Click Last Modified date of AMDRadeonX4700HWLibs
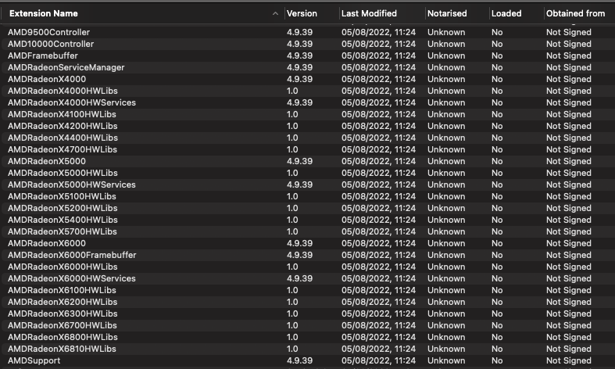 378,149
